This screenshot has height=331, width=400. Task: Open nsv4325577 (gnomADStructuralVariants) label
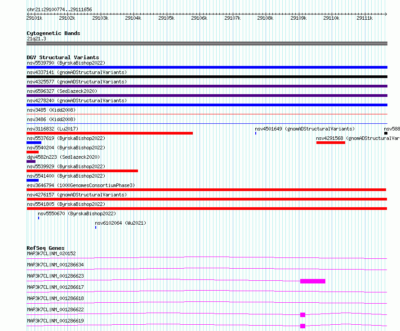pos(77,82)
